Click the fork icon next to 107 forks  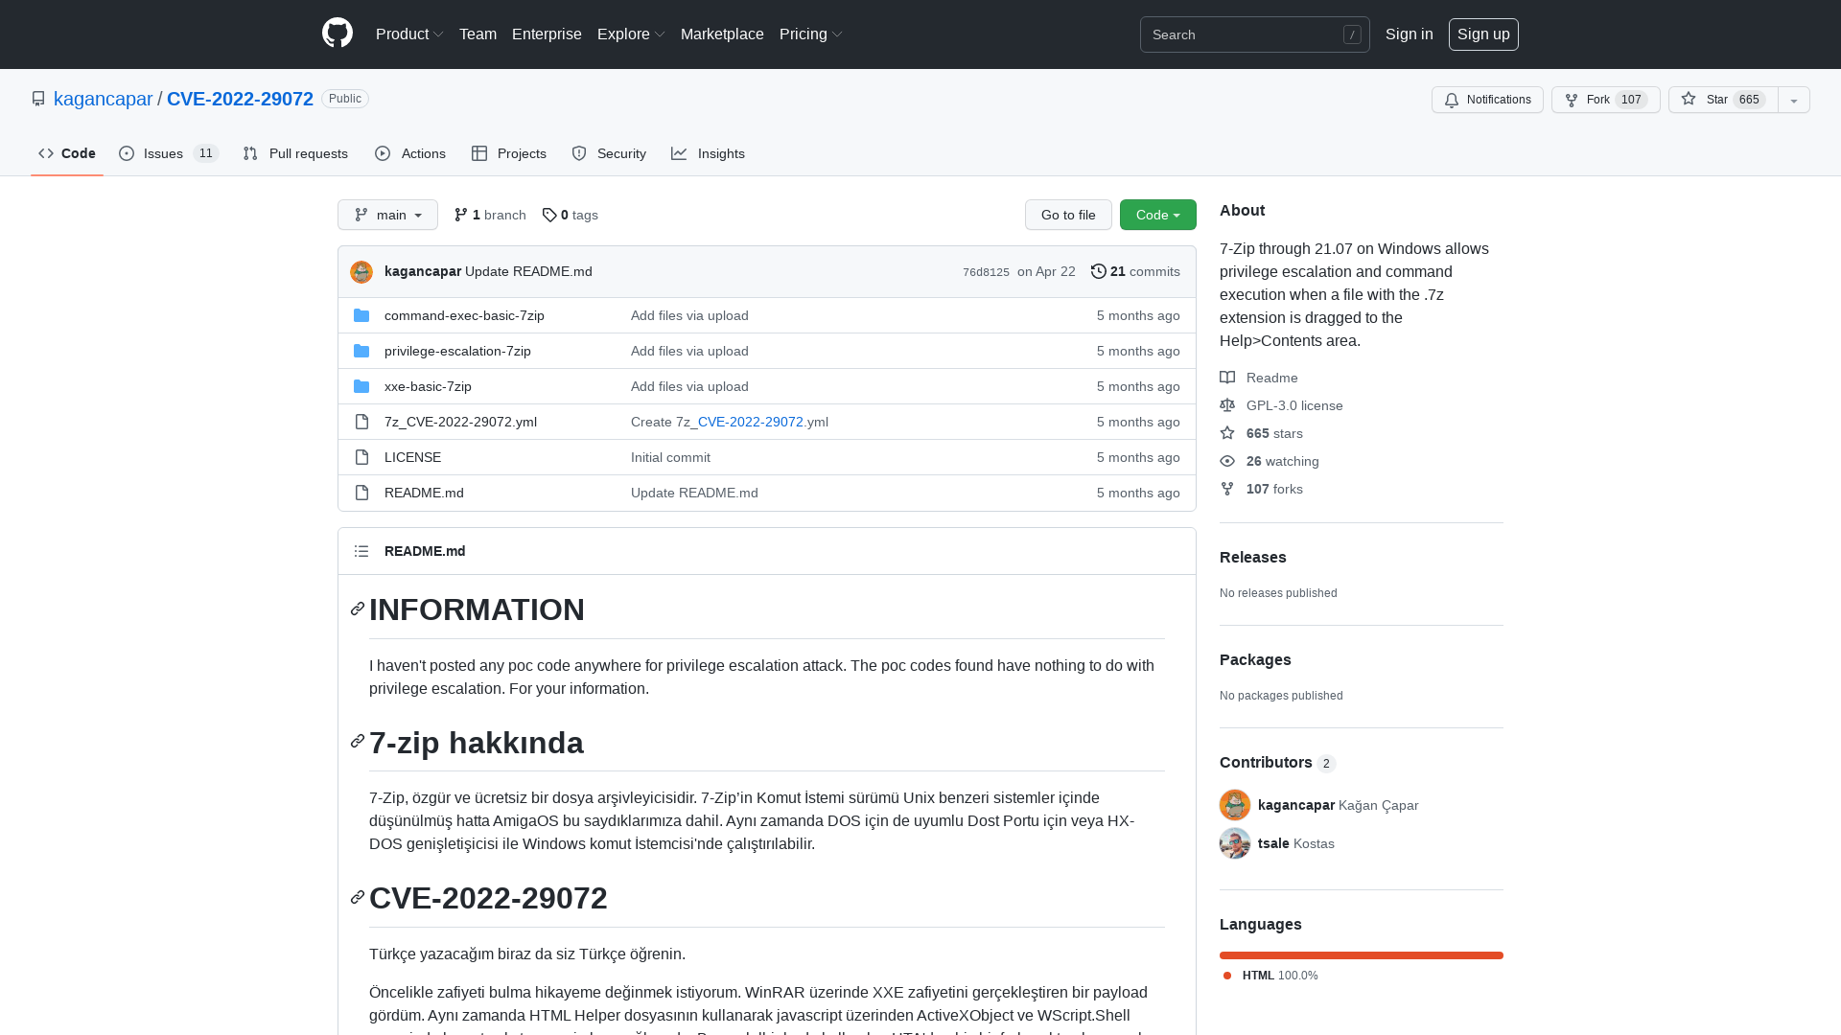pos(1227,489)
